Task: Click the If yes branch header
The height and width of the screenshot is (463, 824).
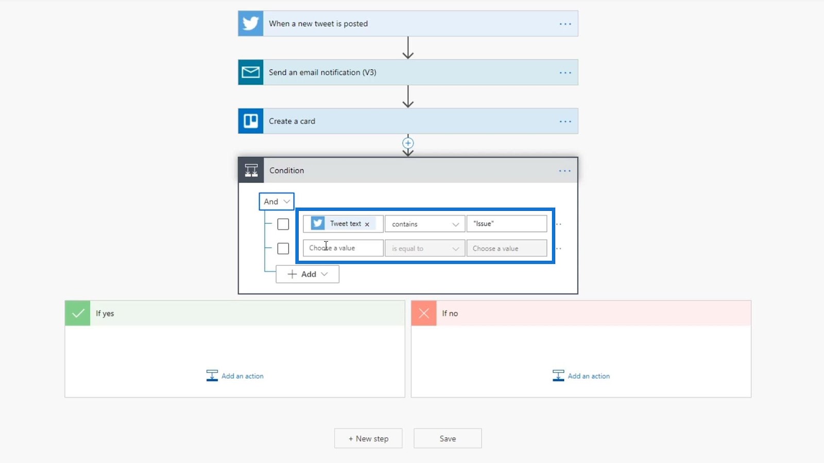Action: [235, 313]
